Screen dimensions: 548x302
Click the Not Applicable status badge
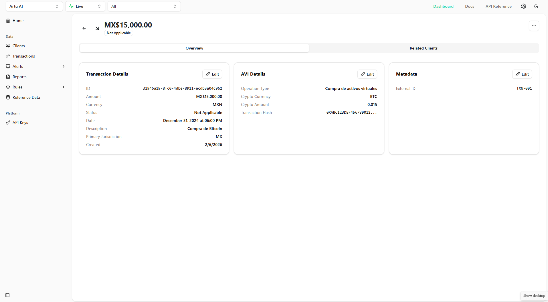119,33
